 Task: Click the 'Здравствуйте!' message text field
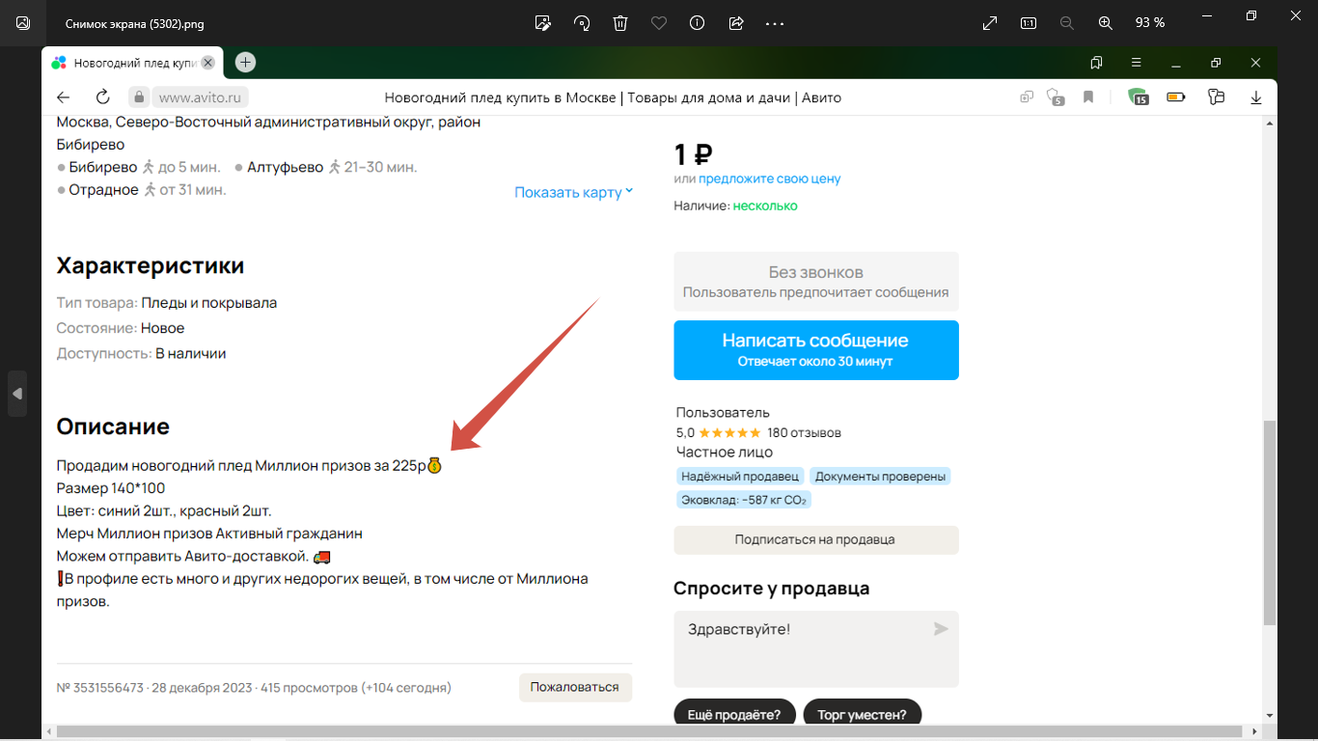pyautogui.click(x=816, y=648)
